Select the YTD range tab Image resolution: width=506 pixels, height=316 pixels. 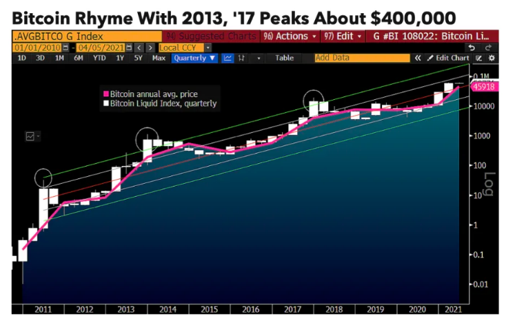click(x=99, y=58)
